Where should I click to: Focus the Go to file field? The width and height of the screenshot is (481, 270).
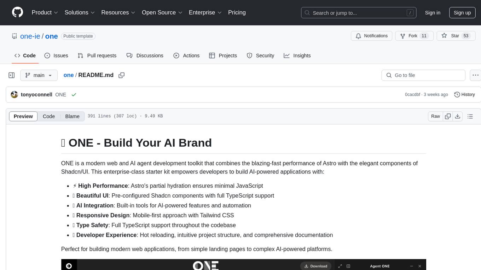[x=423, y=75]
